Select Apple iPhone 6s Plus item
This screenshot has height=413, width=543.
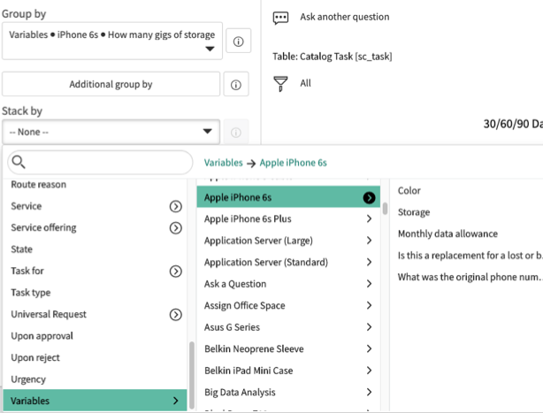(x=288, y=218)
